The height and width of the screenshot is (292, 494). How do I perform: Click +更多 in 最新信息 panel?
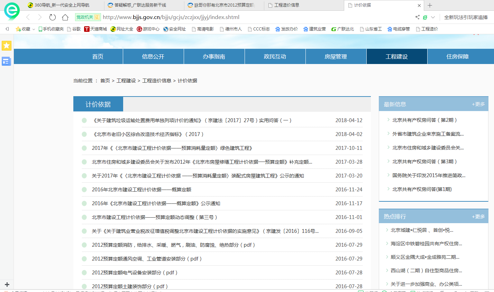478,104
